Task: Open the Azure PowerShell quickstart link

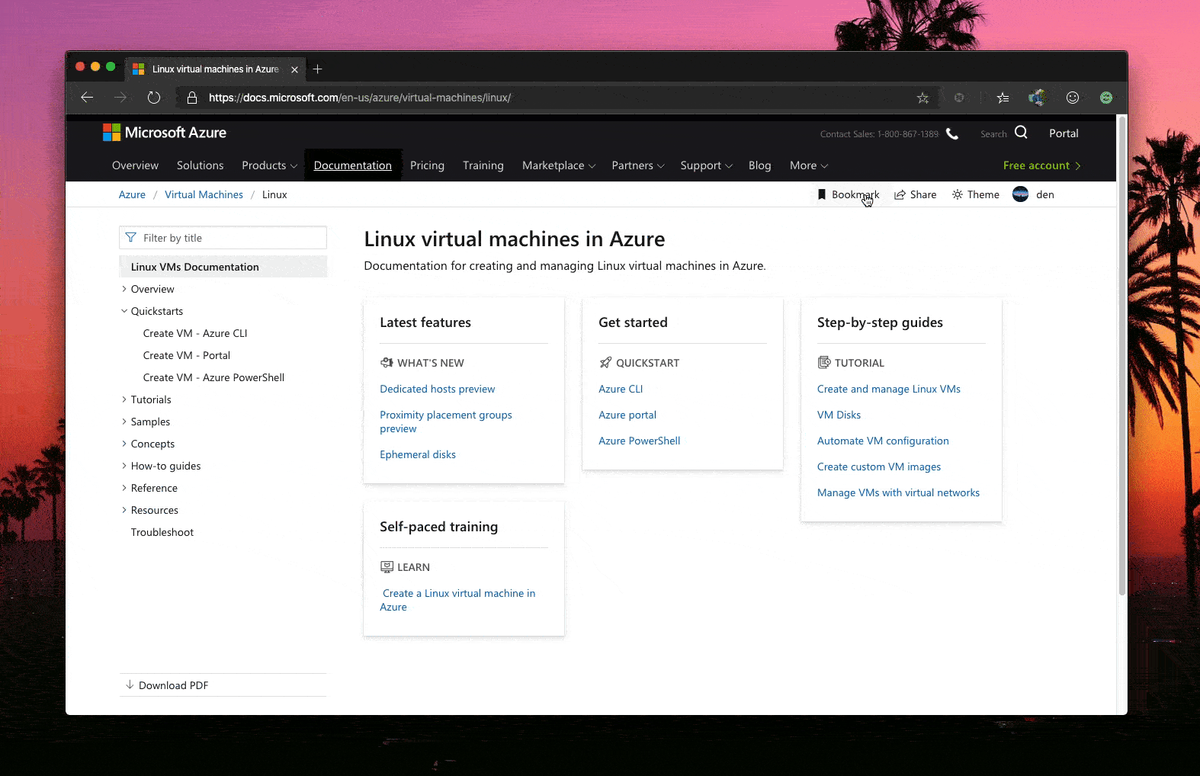Action: click(639, 441)
